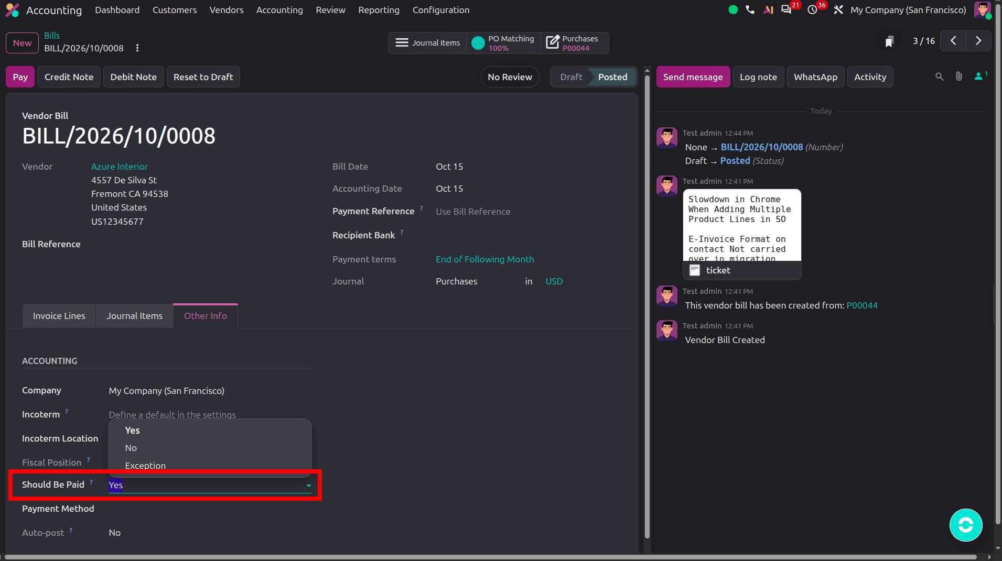The height and width of the screenshot is (561, 1002).
Task: Expand the Should Be Paid dropdown arrow
Action: tap(308, 486)
